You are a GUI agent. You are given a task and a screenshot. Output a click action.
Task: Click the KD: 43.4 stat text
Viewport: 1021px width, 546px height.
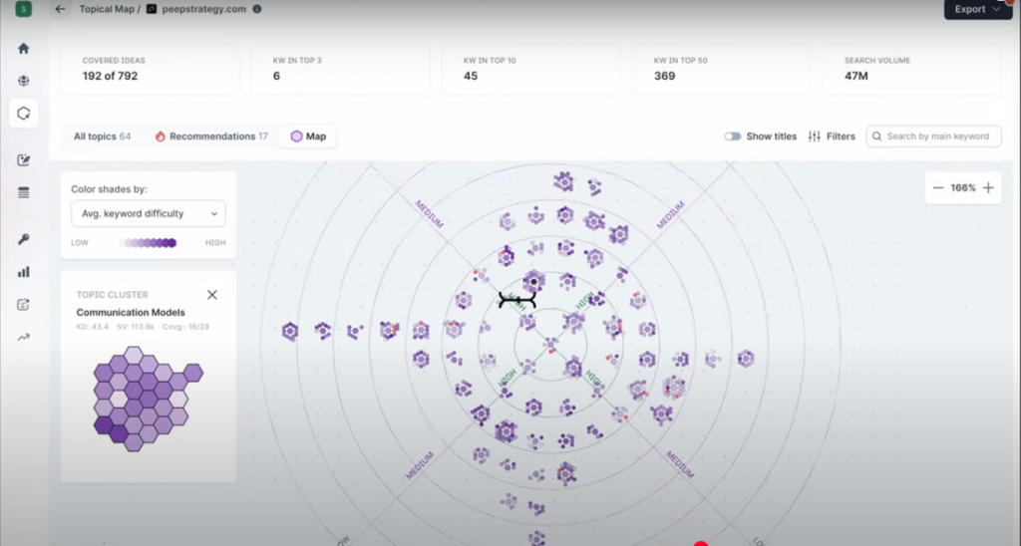(93, 327)
